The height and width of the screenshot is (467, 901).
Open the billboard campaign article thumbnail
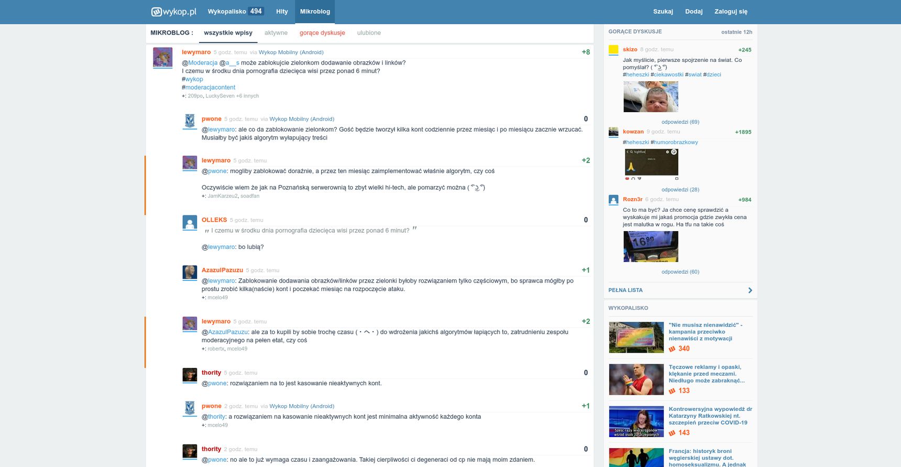click(636, 338)
